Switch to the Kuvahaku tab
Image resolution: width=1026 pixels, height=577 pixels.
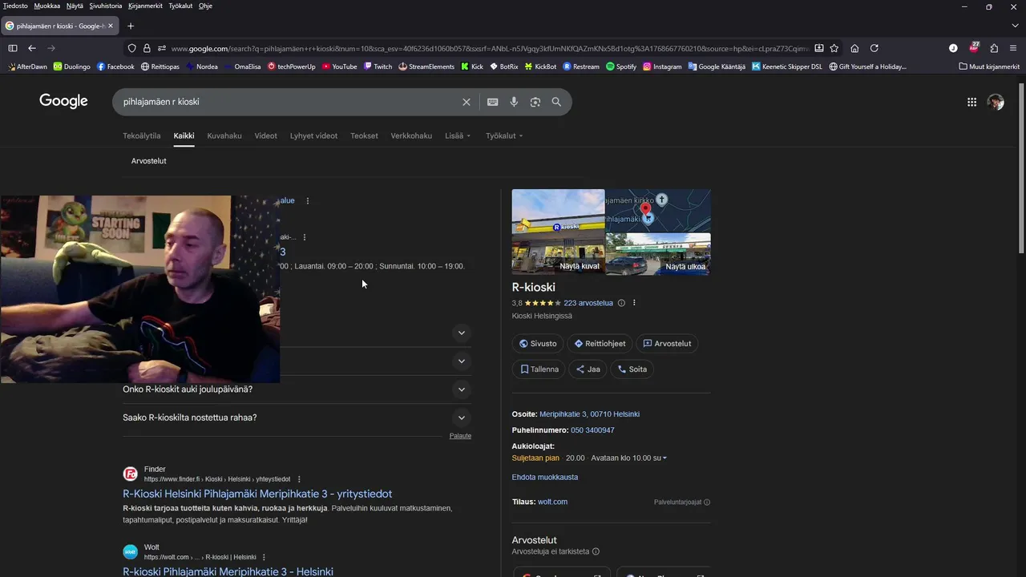(224, 135)
